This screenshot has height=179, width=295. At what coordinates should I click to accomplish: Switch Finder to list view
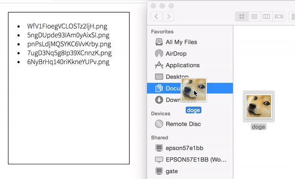254,17
